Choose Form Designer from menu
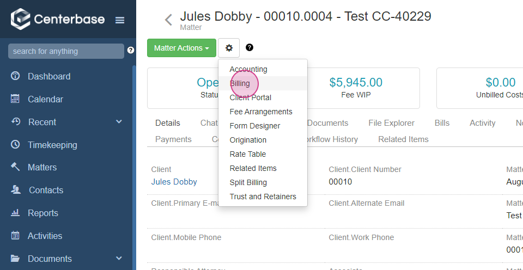 click(x=263, y=126)
